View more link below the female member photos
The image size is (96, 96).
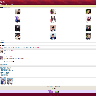tap(3, 24)
